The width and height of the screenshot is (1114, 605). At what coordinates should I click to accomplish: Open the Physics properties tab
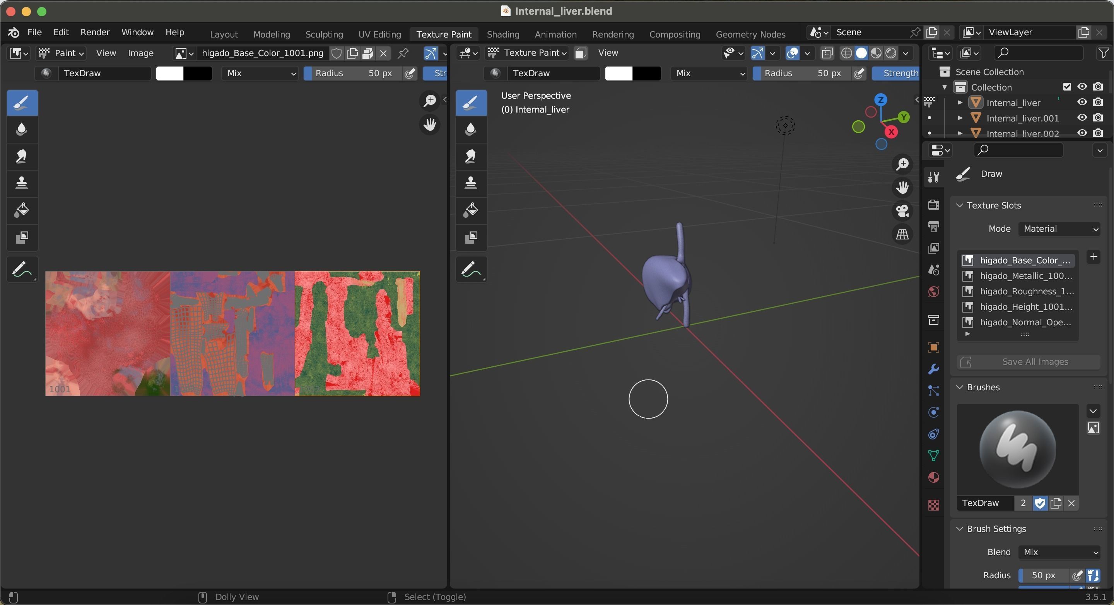tap(934, 412)
